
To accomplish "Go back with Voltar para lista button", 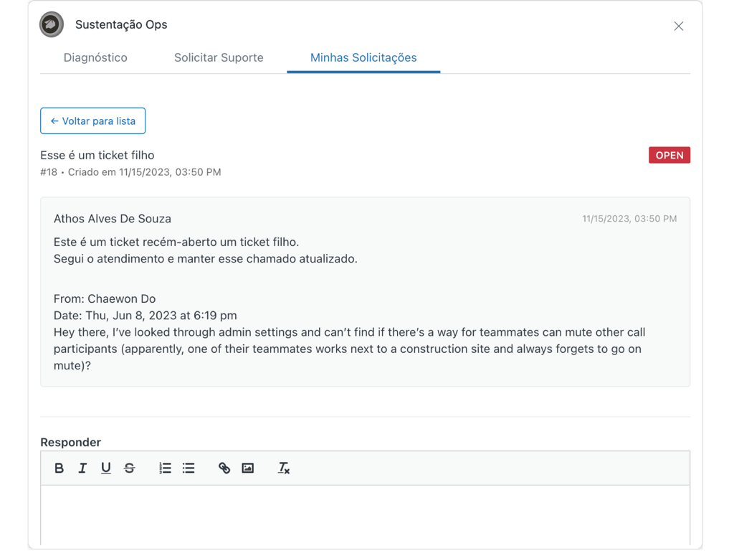I will (x=93, y=121).
